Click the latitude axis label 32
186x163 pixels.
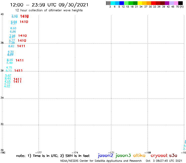point(2,124)
